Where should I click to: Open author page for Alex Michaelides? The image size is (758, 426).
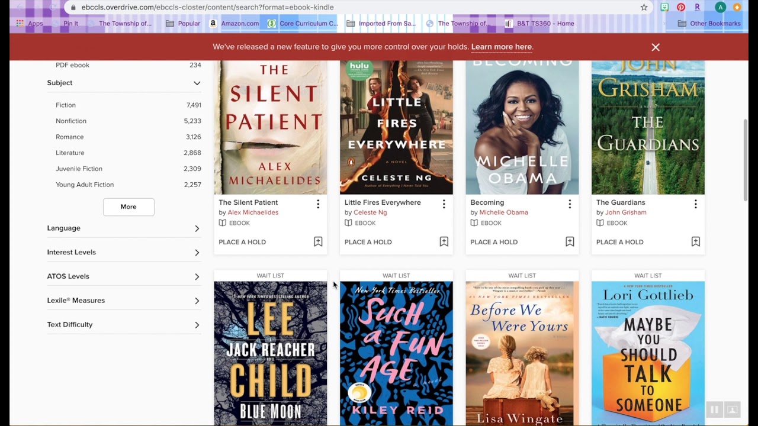(253, 212)
